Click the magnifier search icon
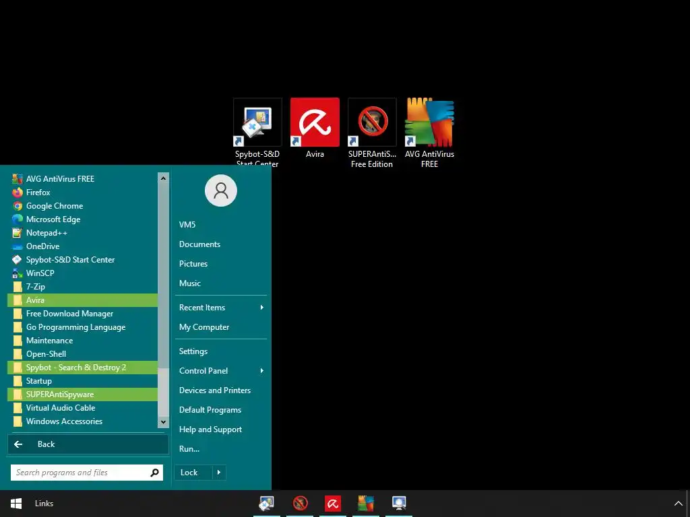Screen dimensions: 690x517 click(154, 473)
